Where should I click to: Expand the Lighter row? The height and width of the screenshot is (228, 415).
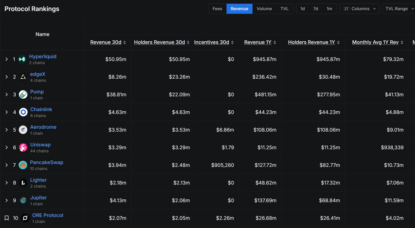click(x=6, y=183)
